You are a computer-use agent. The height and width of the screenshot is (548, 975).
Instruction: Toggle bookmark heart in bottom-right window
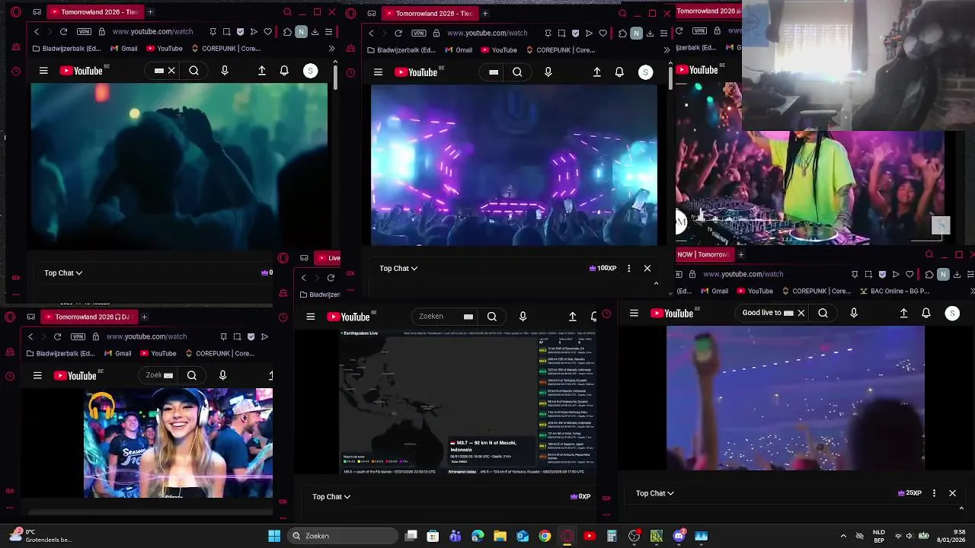(x=909, y=274)
